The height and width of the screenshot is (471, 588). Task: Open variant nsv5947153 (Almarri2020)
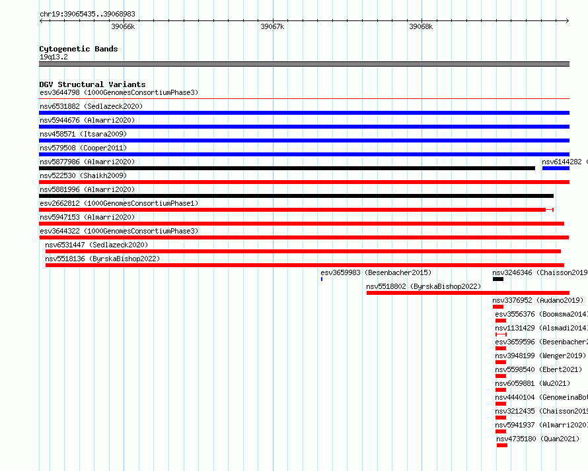click(87, 217)
